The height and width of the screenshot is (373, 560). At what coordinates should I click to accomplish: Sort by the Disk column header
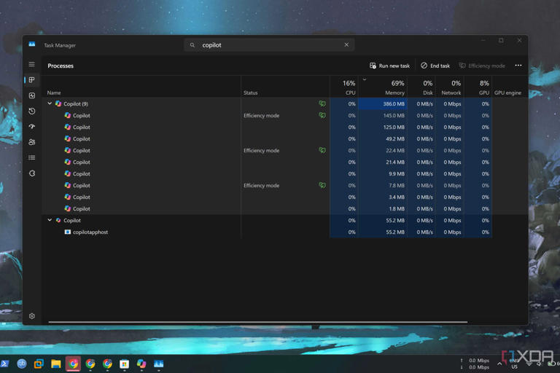[x=421, y=87]
